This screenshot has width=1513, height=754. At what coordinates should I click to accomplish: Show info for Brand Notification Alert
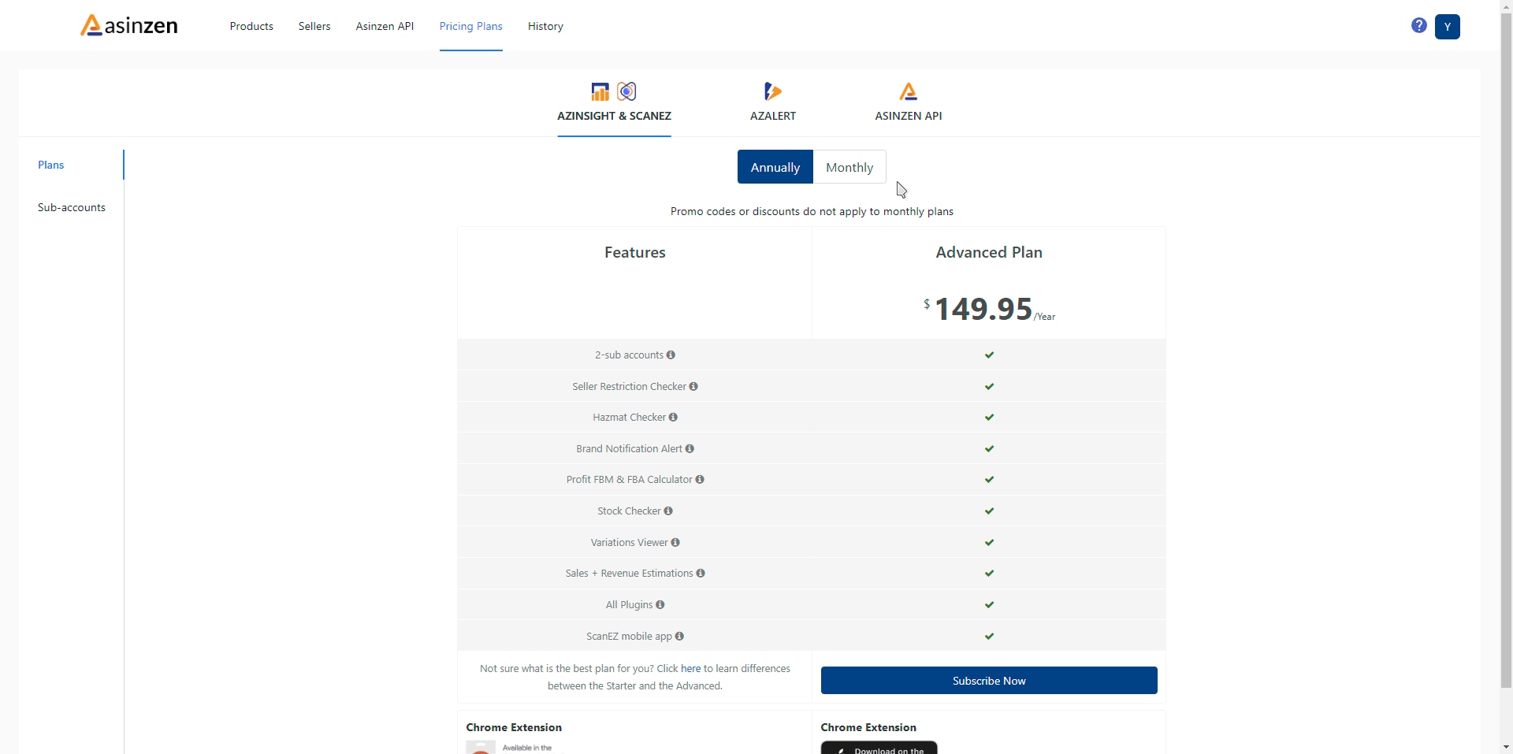tap(690, 448)
